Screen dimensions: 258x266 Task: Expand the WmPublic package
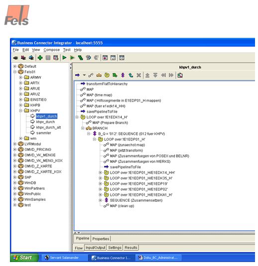click(x=15, y=194)
